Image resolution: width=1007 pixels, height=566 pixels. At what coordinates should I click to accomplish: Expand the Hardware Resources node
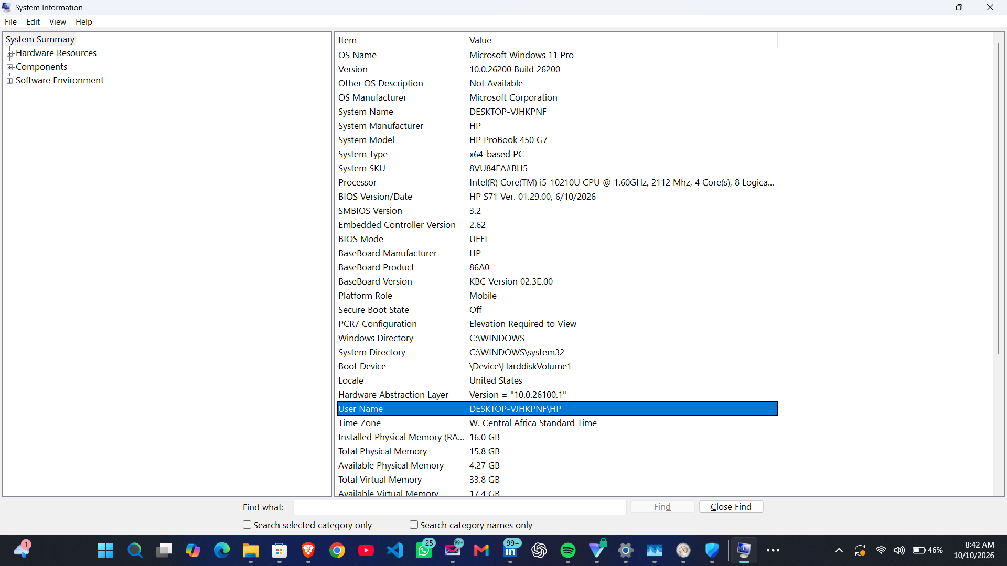tap(9, 53)
